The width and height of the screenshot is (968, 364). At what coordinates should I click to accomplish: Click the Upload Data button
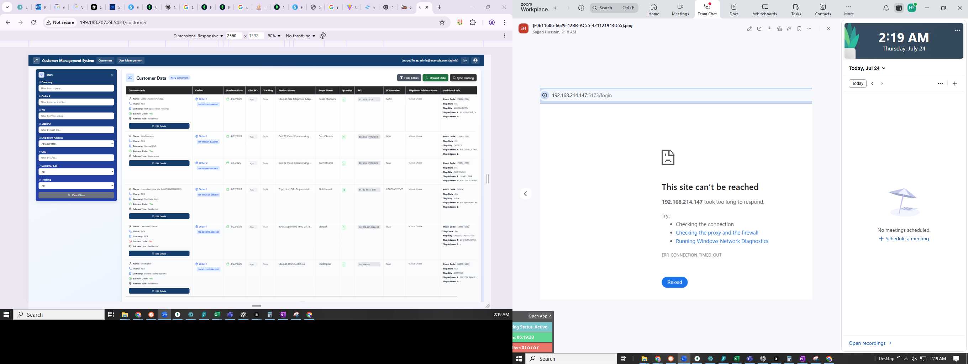point(435,78)
